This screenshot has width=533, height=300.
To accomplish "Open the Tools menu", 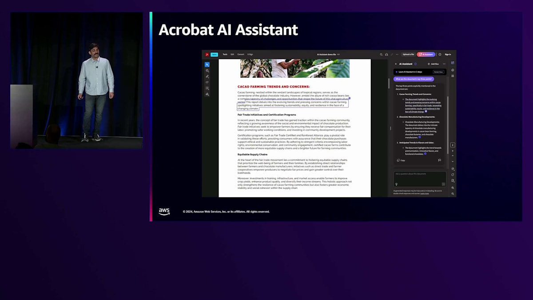I will pyautogui.click(x=225, y=54).
